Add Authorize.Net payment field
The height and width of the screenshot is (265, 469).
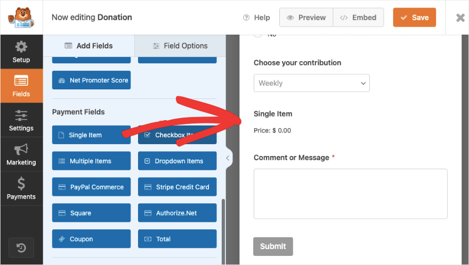[x=177, y=213]
